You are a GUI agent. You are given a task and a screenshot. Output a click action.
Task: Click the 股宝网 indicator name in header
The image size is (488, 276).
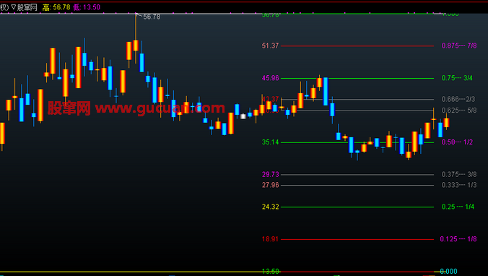click(27, 7)
